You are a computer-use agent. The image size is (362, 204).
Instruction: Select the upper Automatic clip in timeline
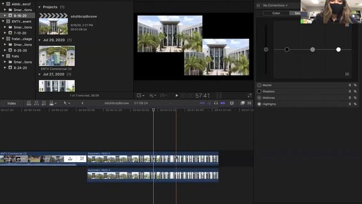153,158
